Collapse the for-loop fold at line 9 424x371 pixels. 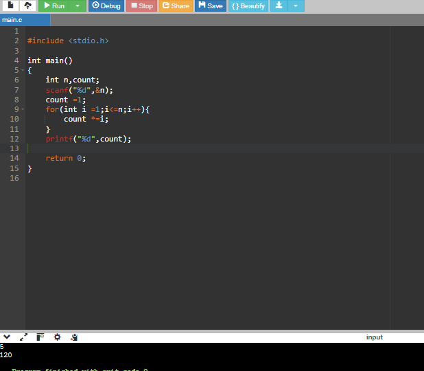23,109
